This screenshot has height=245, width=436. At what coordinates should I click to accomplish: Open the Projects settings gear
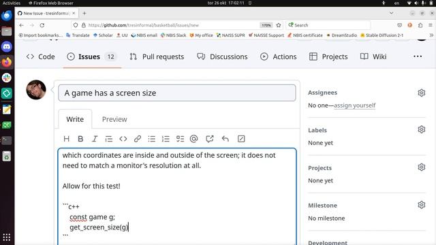point(421,167)
